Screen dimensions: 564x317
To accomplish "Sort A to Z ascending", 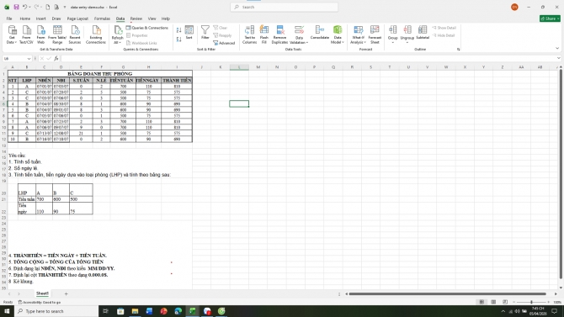I will click(x=178, y=30).
